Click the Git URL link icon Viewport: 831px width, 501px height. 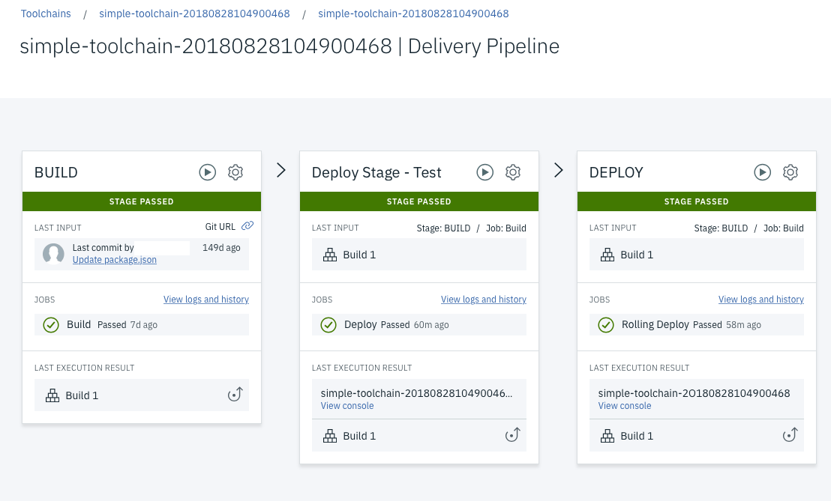247,226
